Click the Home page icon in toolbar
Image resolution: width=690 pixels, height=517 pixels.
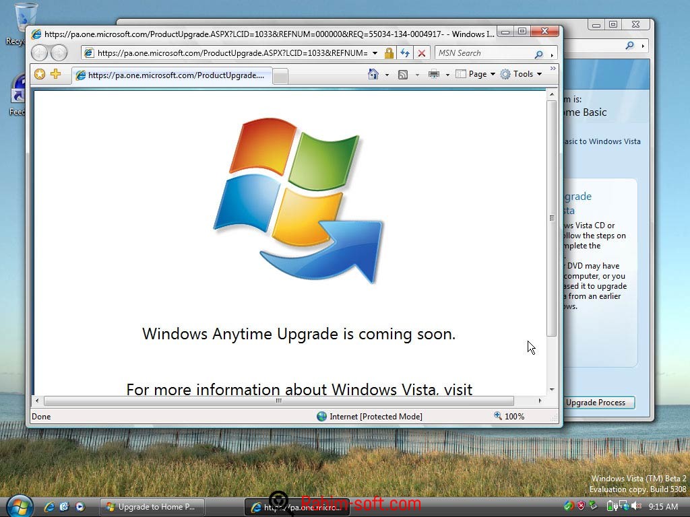373,74
